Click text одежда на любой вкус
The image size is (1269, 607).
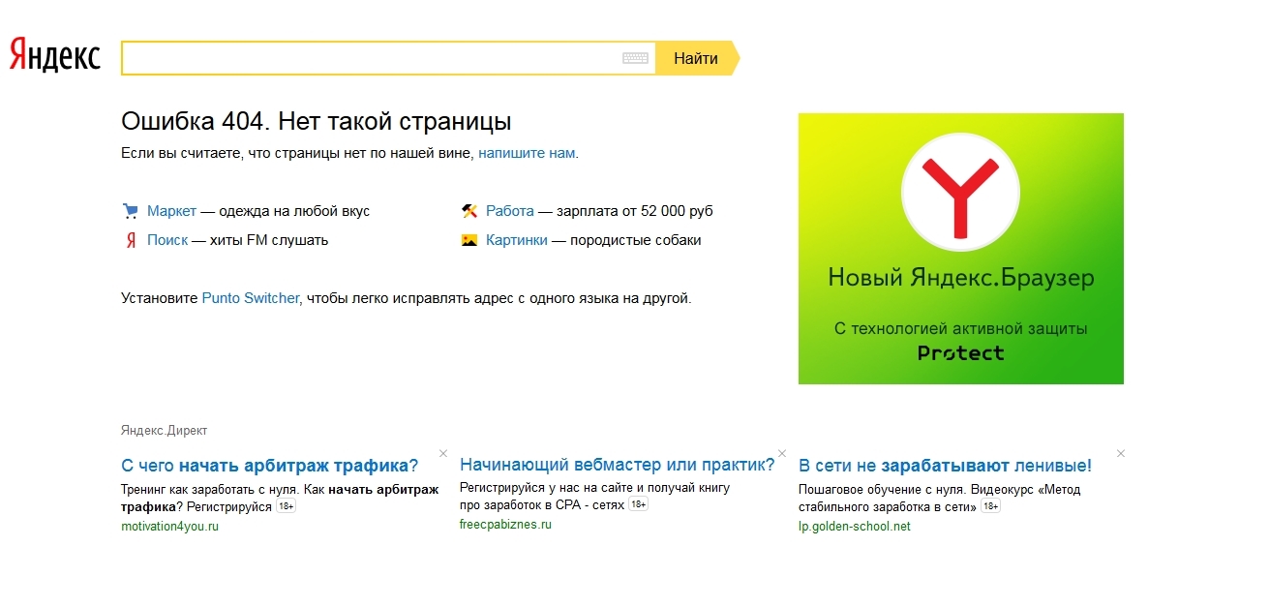click(294, 211)
